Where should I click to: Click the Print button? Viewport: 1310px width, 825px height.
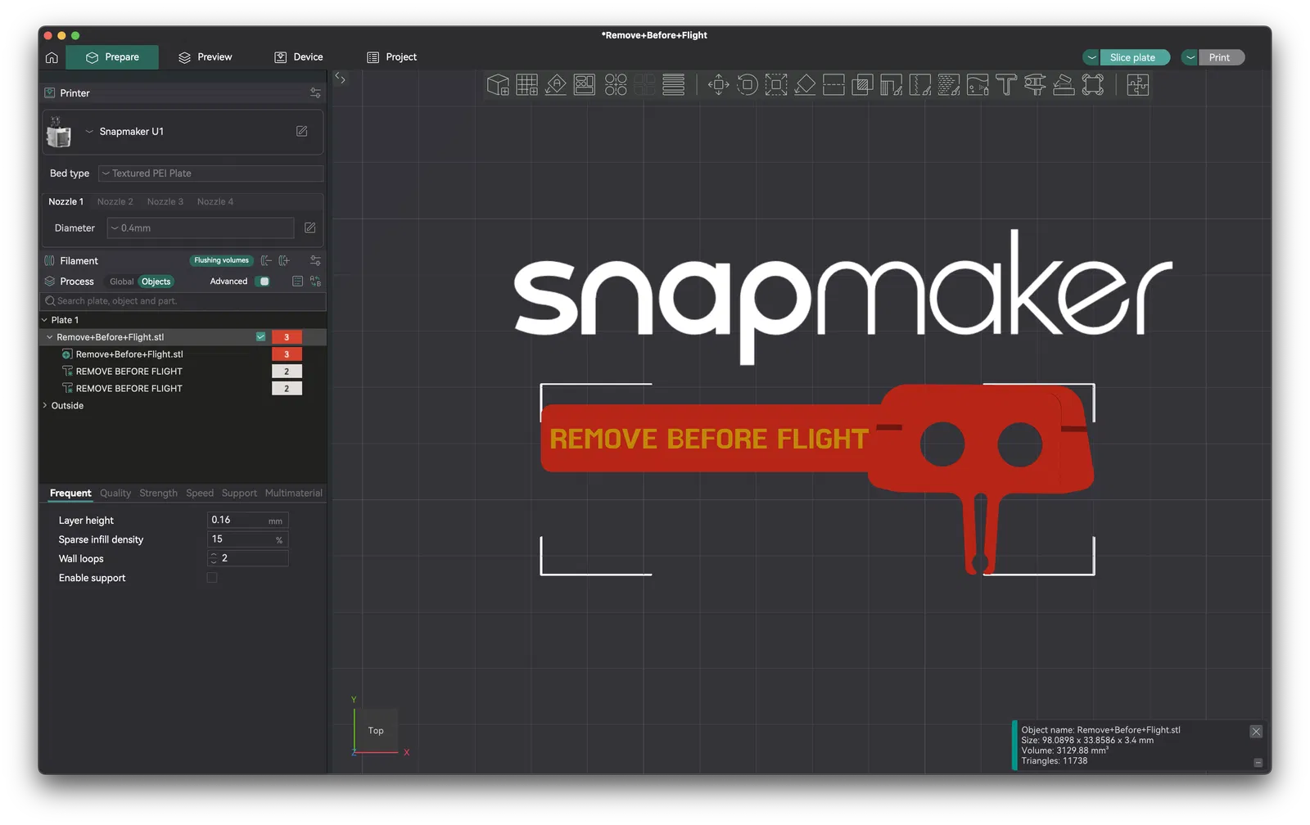point(1221,57)
